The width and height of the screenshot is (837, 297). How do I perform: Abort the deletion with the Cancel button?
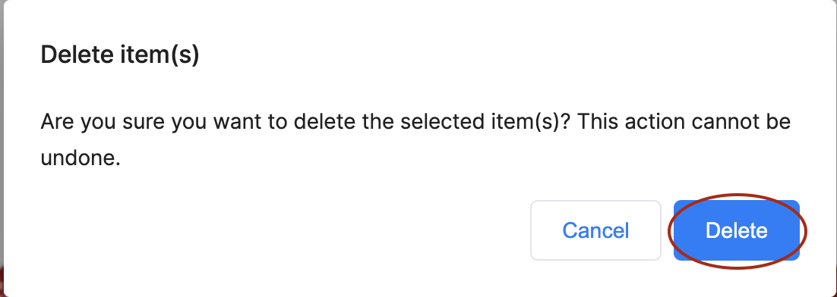[595, 230]
